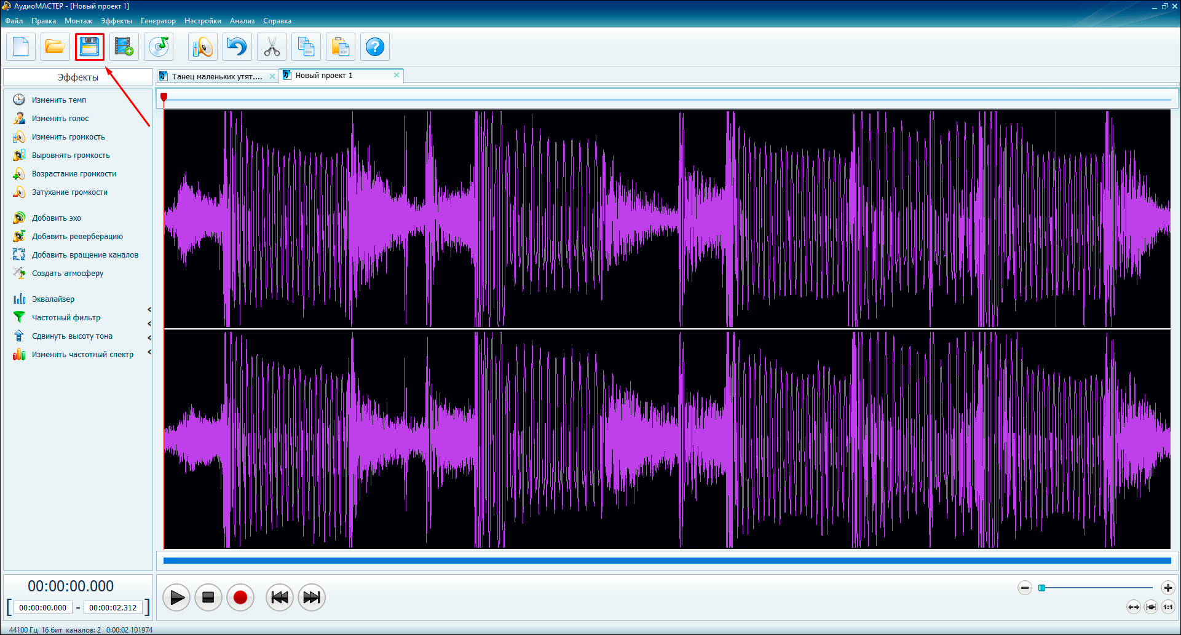Click the lower channel waveform
1181x635 pixels.
coord(667,440)
